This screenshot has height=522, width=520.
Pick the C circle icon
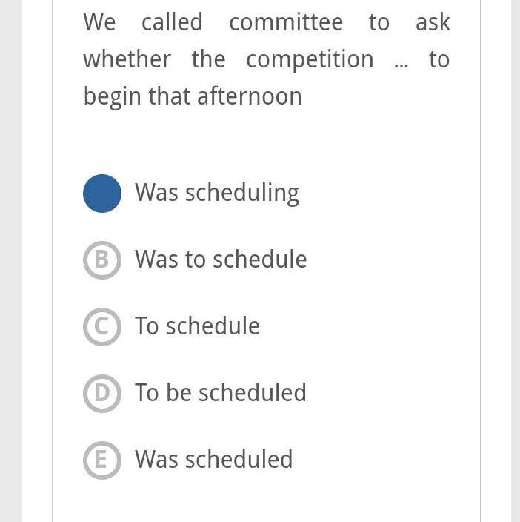click(102, 327)
